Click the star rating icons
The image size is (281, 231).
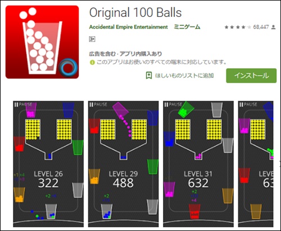point(238,27)
